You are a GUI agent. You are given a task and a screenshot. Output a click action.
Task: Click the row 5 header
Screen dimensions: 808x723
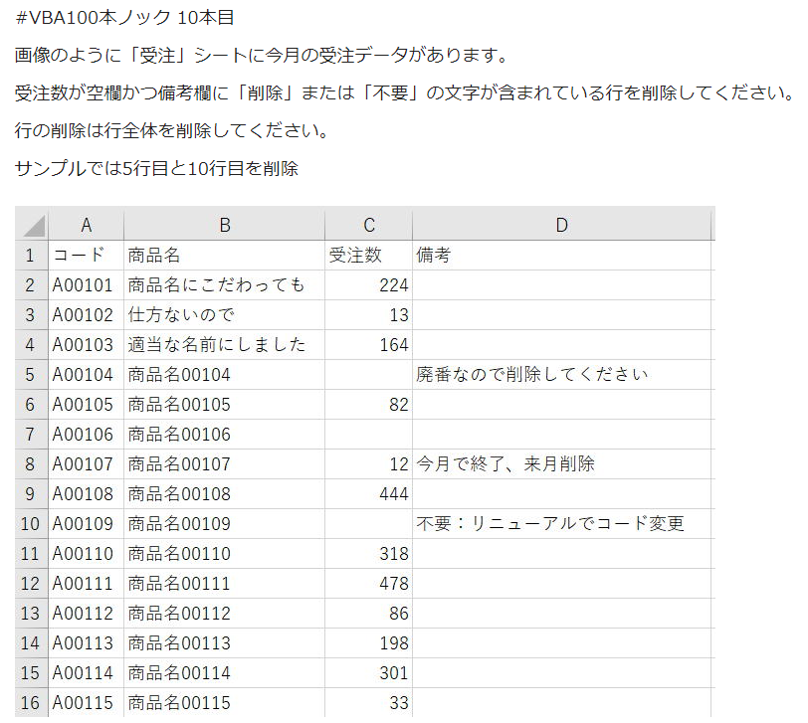(x=31, y=374)
